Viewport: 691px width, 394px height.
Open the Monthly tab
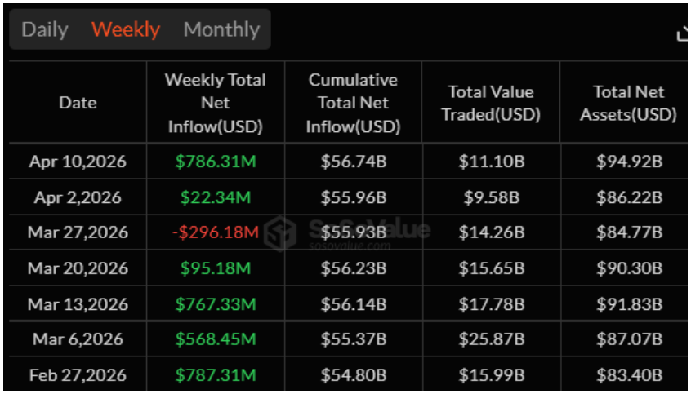pos(221,29)
